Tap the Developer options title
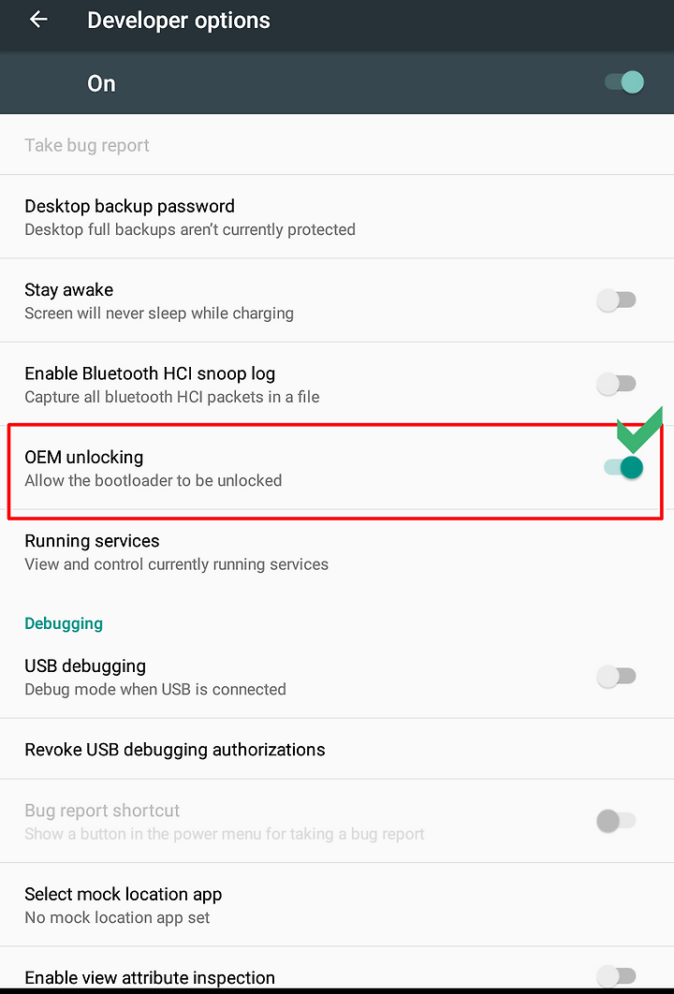 point(179,21)
